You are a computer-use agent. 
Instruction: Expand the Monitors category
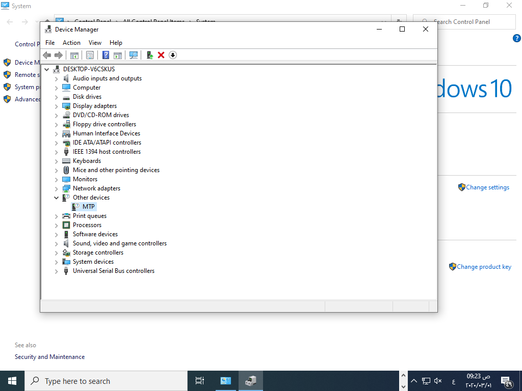tap(56, 180)
